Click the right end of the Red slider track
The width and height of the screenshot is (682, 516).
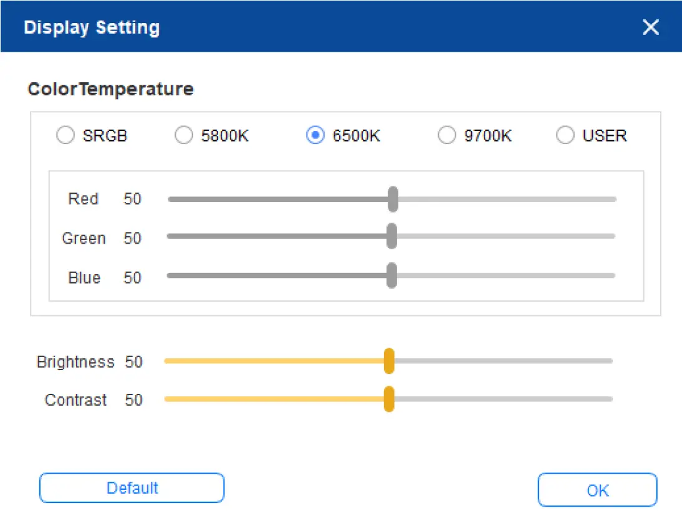(x=613, y=199)
